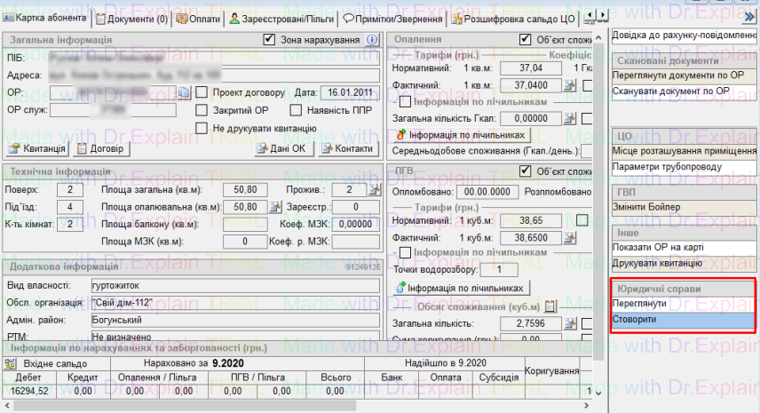760x413 pixels.
Task: Select Створити under Юридичні справи
Action: 684,320
